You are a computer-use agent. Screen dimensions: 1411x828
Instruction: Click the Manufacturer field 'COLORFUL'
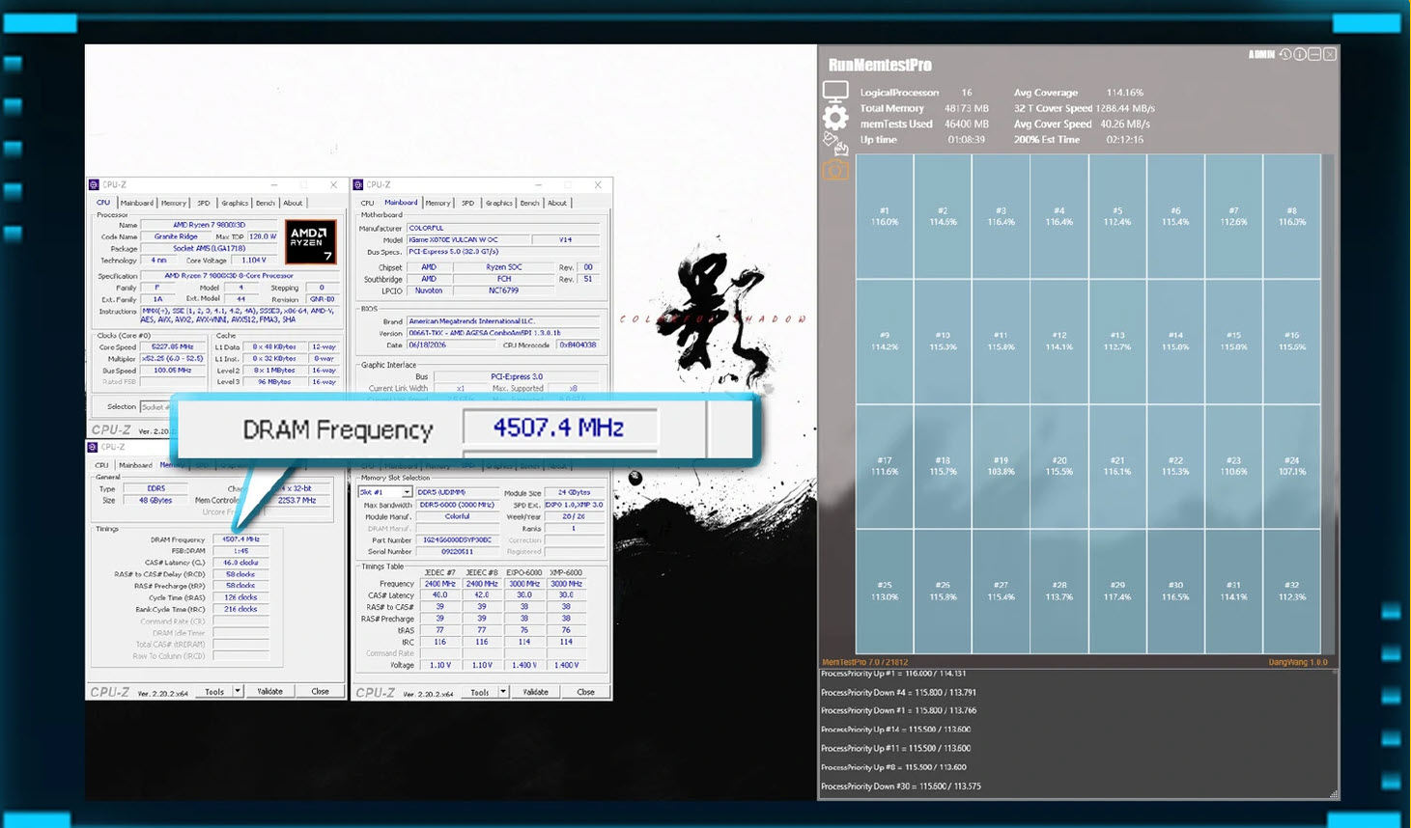503,229
